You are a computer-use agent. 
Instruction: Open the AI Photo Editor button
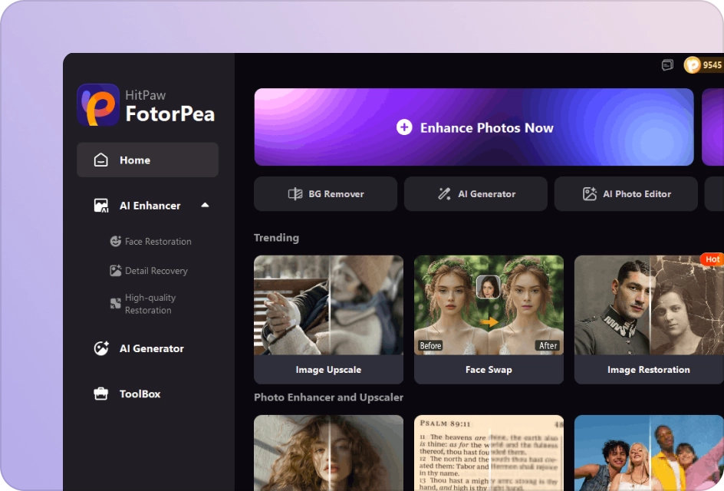point(626,194)
